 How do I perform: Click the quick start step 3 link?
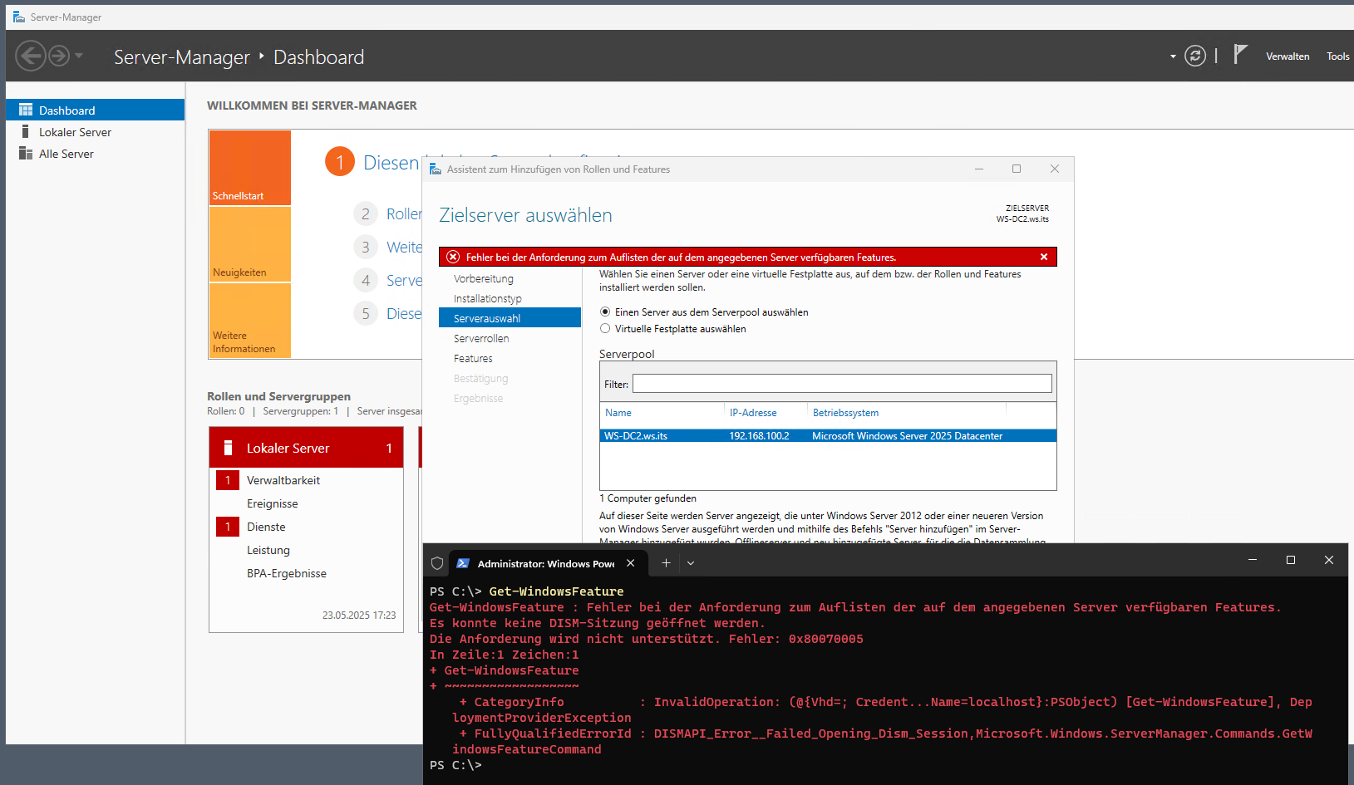(404, 248)
